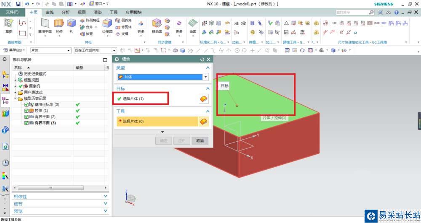
Task: Click the 合并 unite icon
Action: click(83, 27)
